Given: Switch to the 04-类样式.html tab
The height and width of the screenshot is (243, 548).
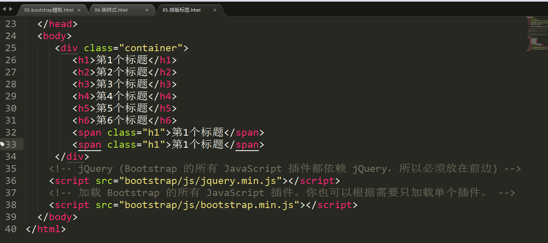Looking at the screenshot, I should (111, 10).
